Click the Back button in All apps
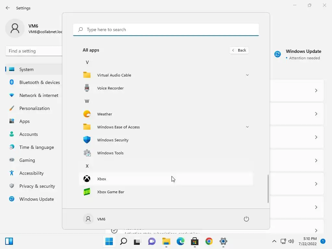This screenshot has height=249, width=332. (239, 50)
